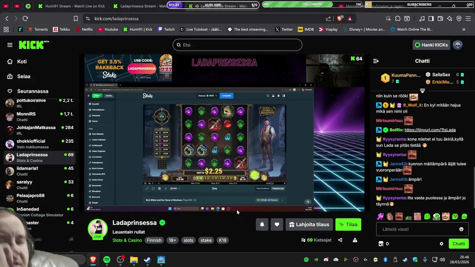
Task: Open shokkiofficial channel in sidebar
Action: click(x=39, y=144)
